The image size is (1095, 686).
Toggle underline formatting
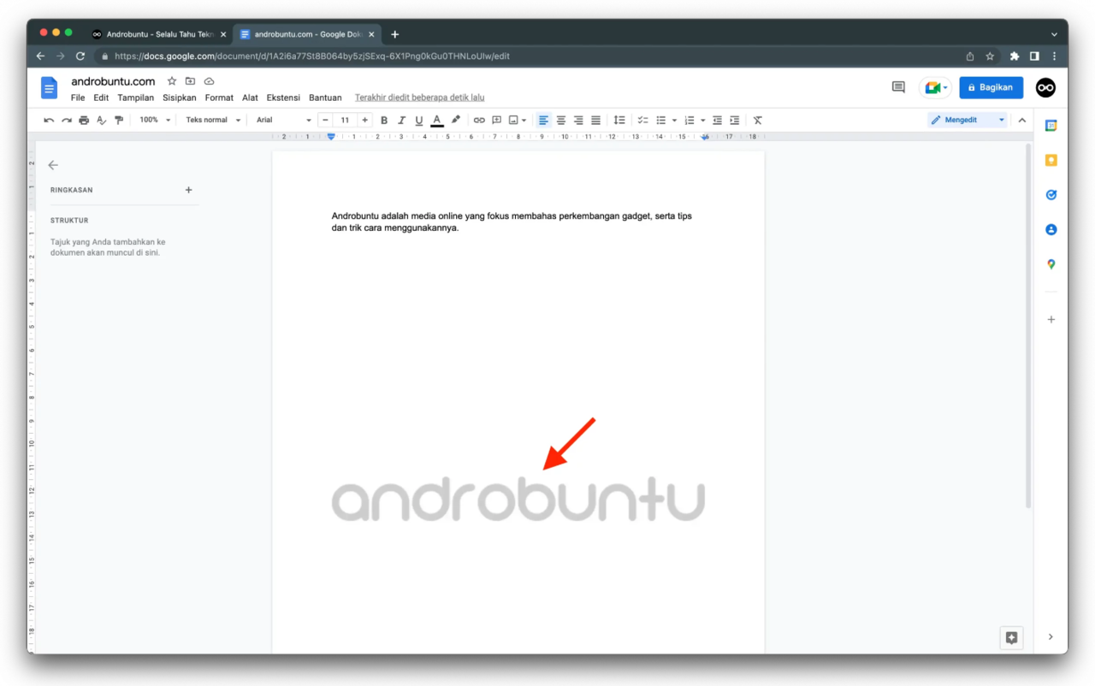click(419, 121)
